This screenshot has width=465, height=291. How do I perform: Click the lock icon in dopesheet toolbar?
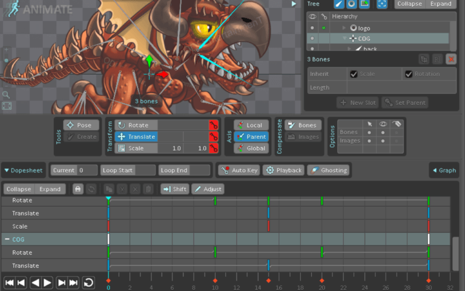[x=77, y=189]
